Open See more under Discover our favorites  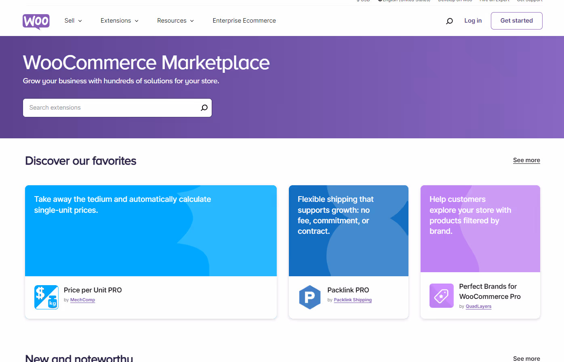(x=526, y=160)
